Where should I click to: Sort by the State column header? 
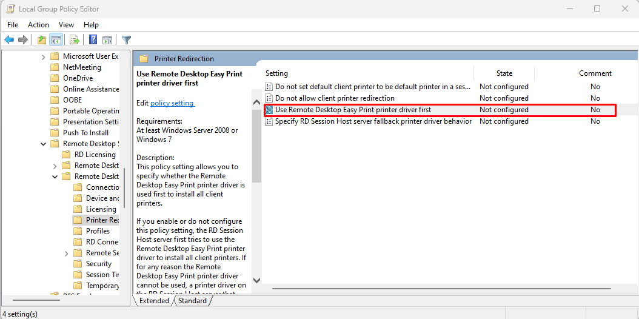click(504, 73)
